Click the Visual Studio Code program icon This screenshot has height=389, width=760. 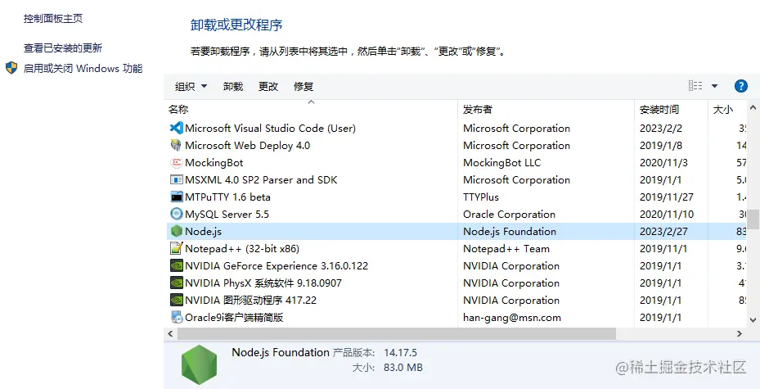pyautogui.click(x=176, y=128)
